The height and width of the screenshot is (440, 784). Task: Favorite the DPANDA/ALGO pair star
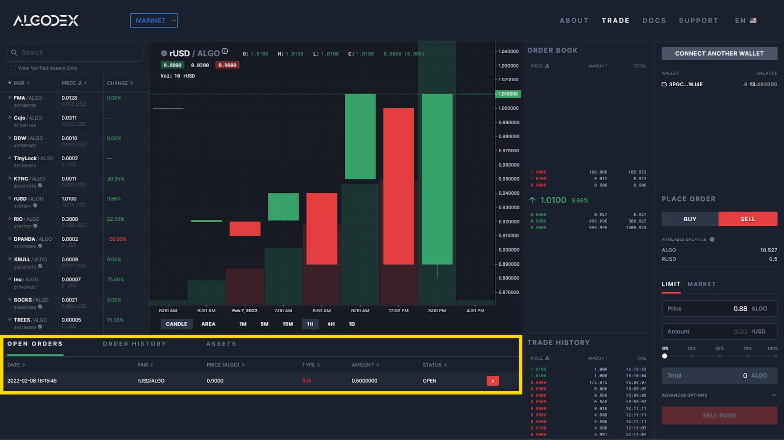(x=10, y=239)
